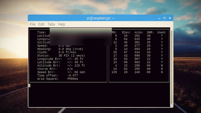Click SNR value 36
This screenshot has width=201, height=113.
pyautogui.click(x=149, y=36)
